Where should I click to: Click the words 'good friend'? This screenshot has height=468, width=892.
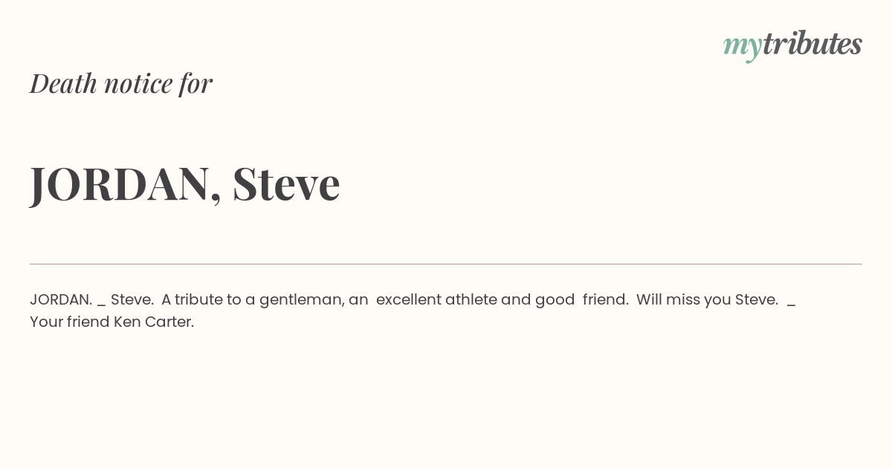coord(581,299)
